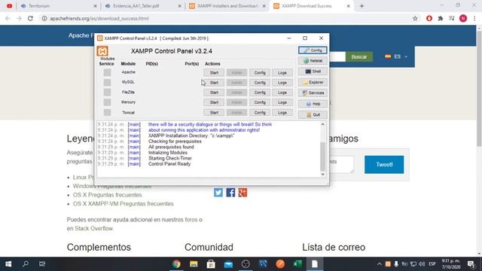Screen dimensions: 482x271
Task: Open the Windows Start menu
Action: (x=8, y=264)
